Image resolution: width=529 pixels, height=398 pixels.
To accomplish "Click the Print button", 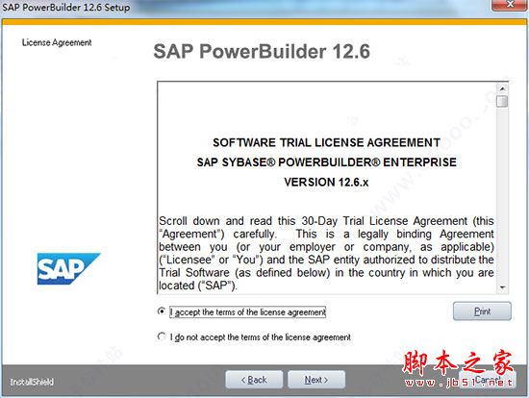I will point(482,311).
